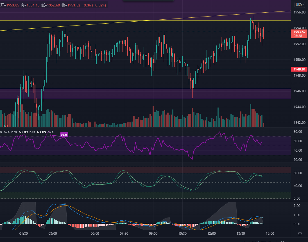This screenshot has height=242, width=308.
Task: Click the 1.00 label on MACD scale
Action: [297, 215]
